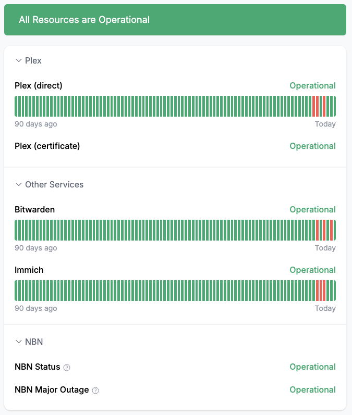Viewport: 352px width, 415px height.
Task: Click a red outage bar on Bitwarden timeline
Action: pyautogui.click(x=318, y=230)
